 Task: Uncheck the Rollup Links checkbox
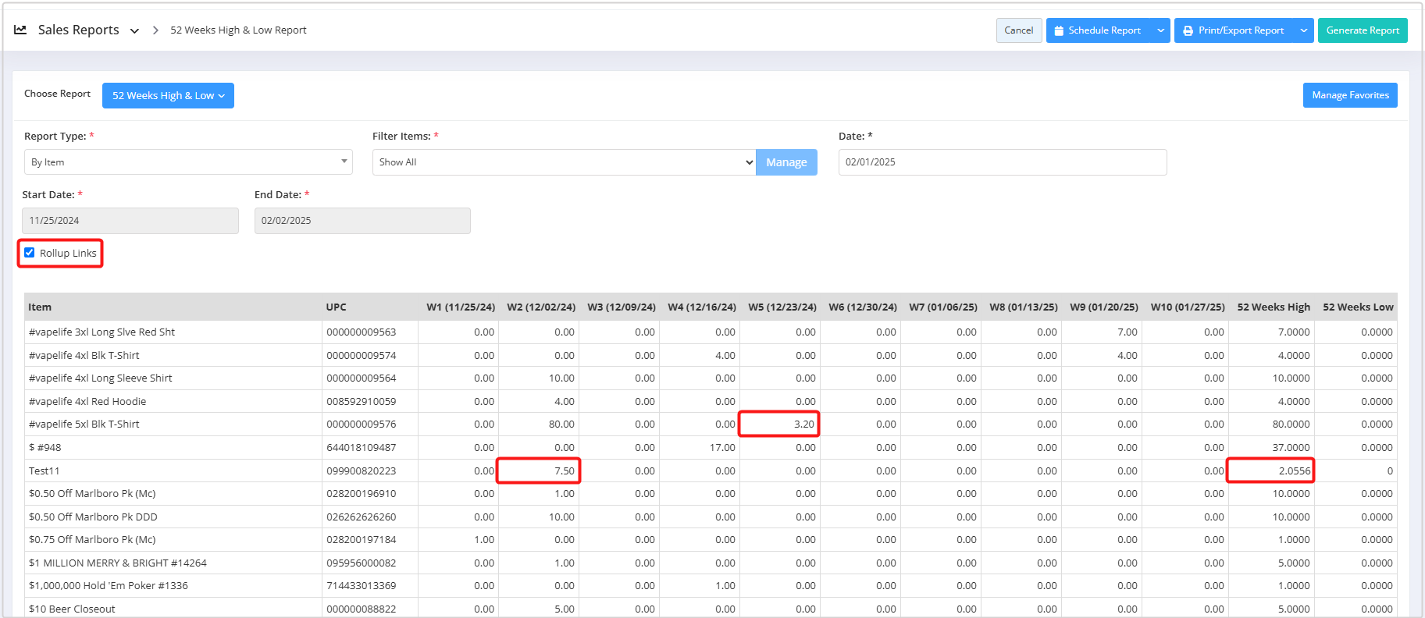coord(30,253)
